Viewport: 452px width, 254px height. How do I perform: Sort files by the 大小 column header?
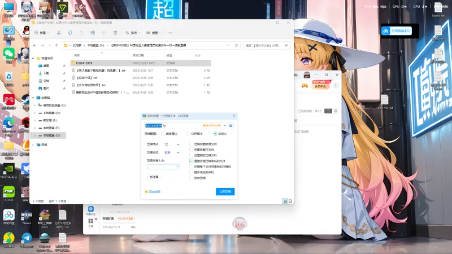coord(202,55)
